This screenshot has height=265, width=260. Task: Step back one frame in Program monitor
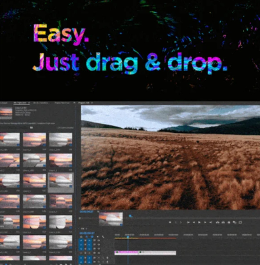[194, 222]
